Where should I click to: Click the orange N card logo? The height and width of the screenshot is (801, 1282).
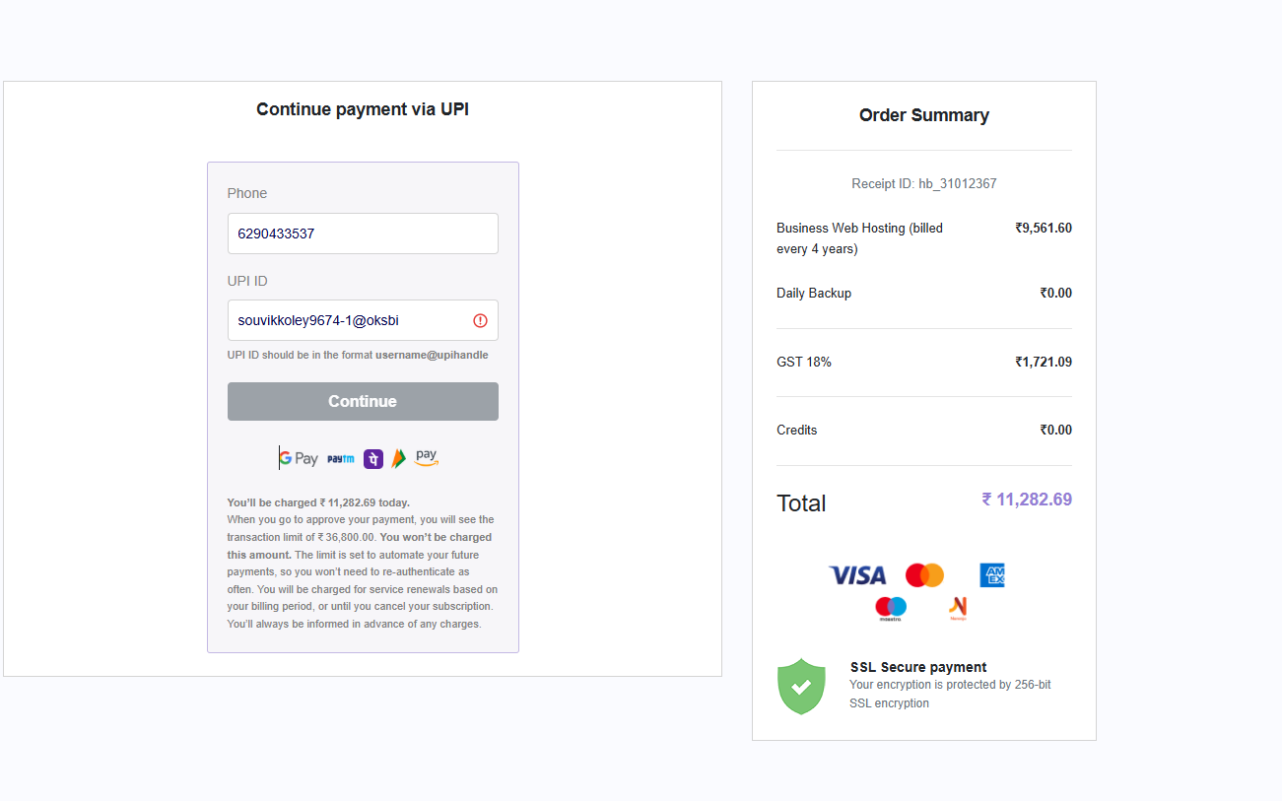958,609
